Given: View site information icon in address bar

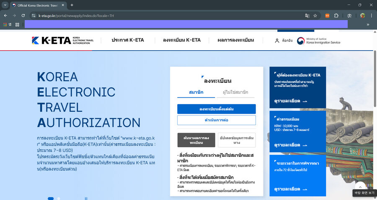Looking at the screenshot, I should pos(34,15).
